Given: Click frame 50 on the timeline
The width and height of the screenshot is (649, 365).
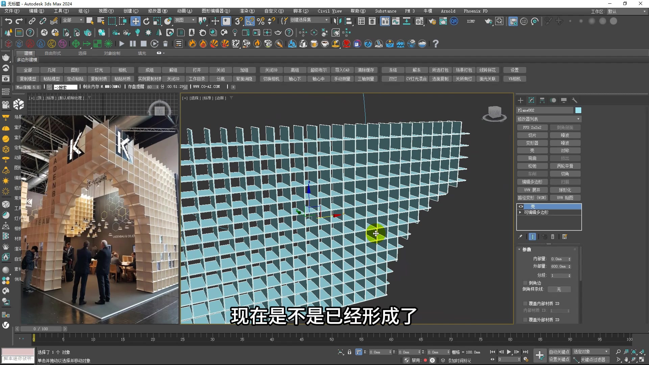Looking at the screenshot, I should coord(332,339).
